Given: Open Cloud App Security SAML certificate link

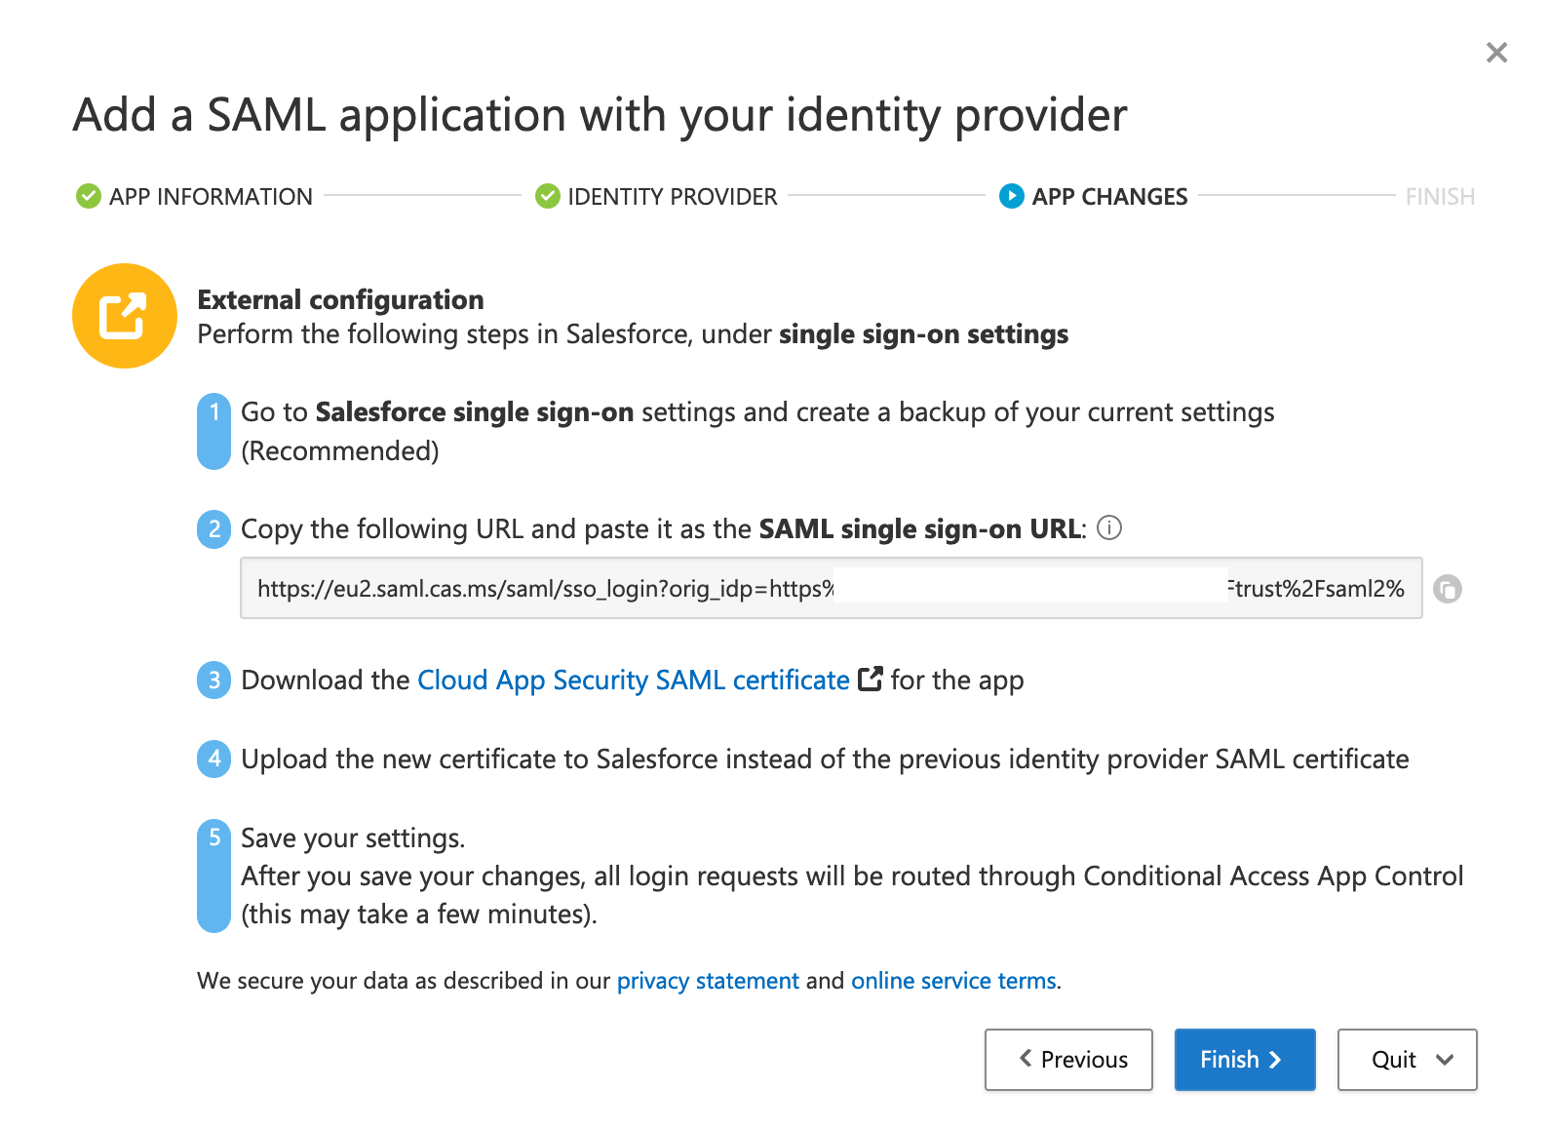Looking at the screenshot, I should 633,681.
